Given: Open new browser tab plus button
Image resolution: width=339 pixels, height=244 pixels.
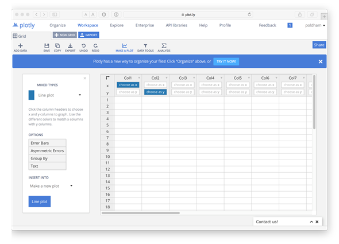Looking at the screenshot, I should (324, 17).
